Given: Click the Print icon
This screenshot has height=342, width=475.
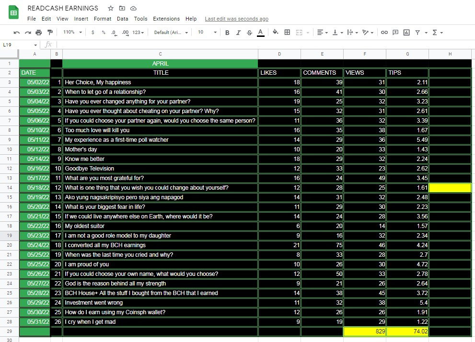Looking at the screenshot, I should 38,33.
